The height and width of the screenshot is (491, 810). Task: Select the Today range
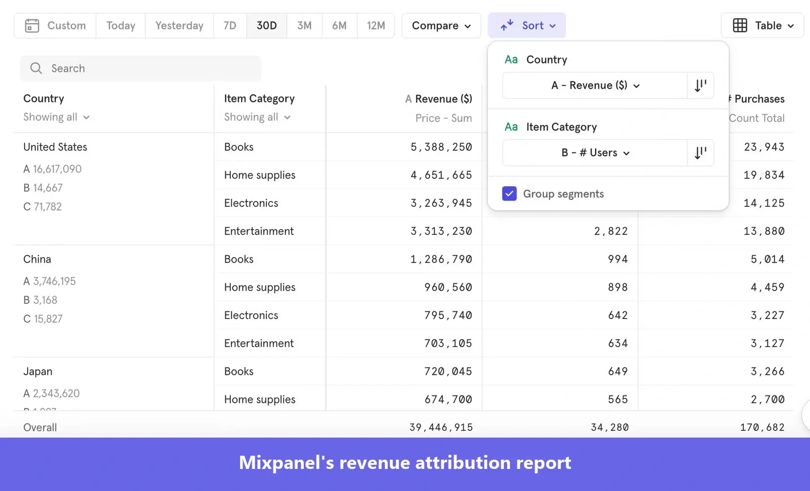point(121,25)
